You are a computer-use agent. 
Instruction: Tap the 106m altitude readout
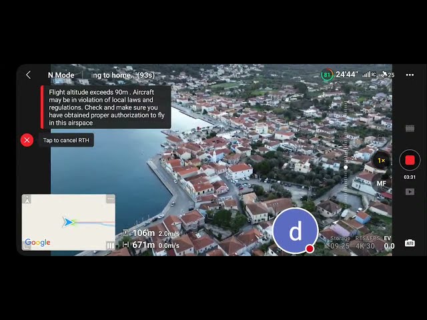[x=143, y=233]
